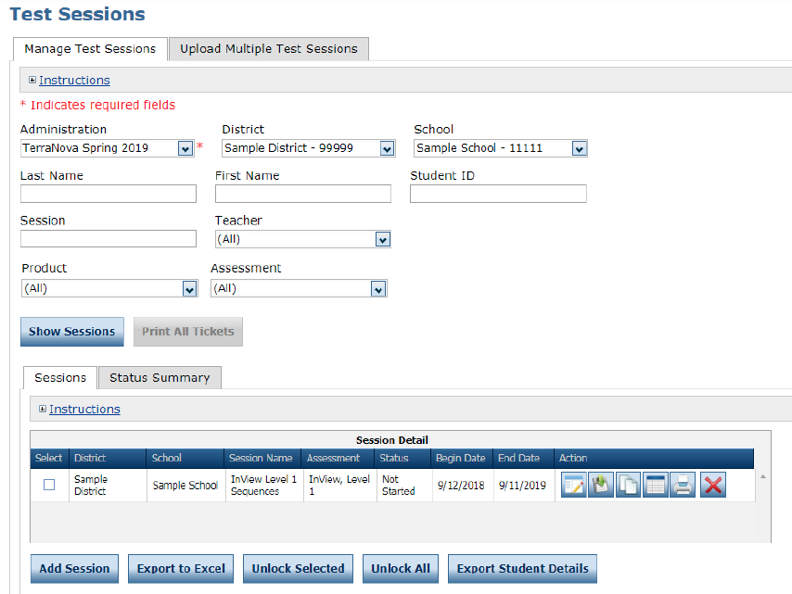Delete the session with the red X icon
Image resolution: width=792 pixels, height=594 pixels.
[712, 484]
